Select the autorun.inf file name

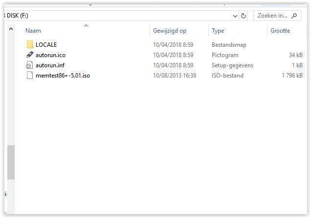50,65
